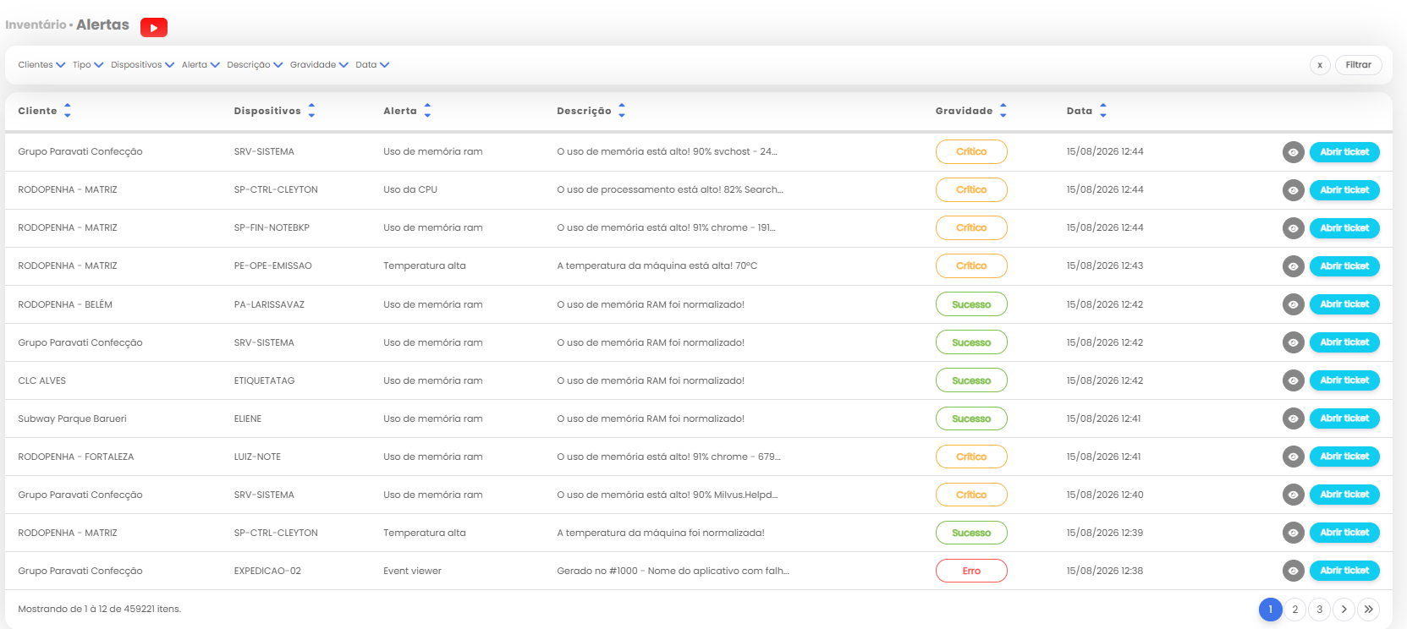The height and width of the screenshot is (629, 1407).
Task: Go to the next results page
Action: coord(1344,610)
